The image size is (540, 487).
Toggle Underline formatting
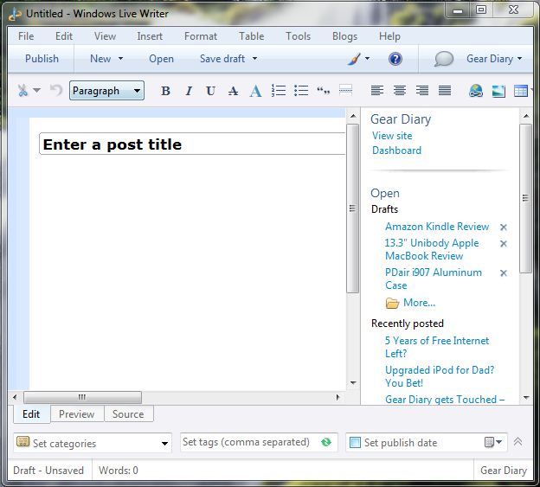[211, 91]
